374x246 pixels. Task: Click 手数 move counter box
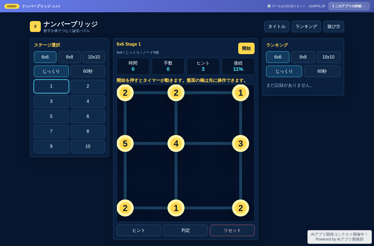coord(168,66)
